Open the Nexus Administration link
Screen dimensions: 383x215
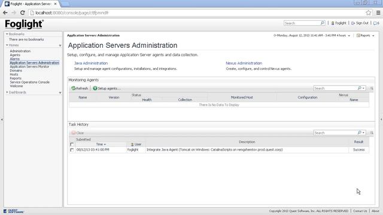(244, 63)
